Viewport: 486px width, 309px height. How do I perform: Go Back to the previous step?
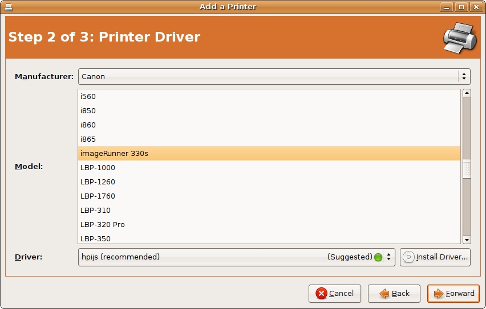[x=394, y=293]
